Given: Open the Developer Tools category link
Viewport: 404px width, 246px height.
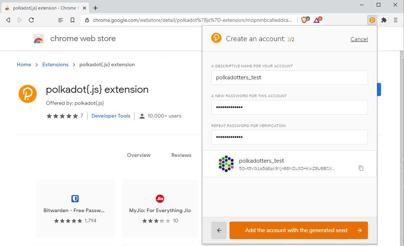Looking at the screenshot, I should point(111,116).
